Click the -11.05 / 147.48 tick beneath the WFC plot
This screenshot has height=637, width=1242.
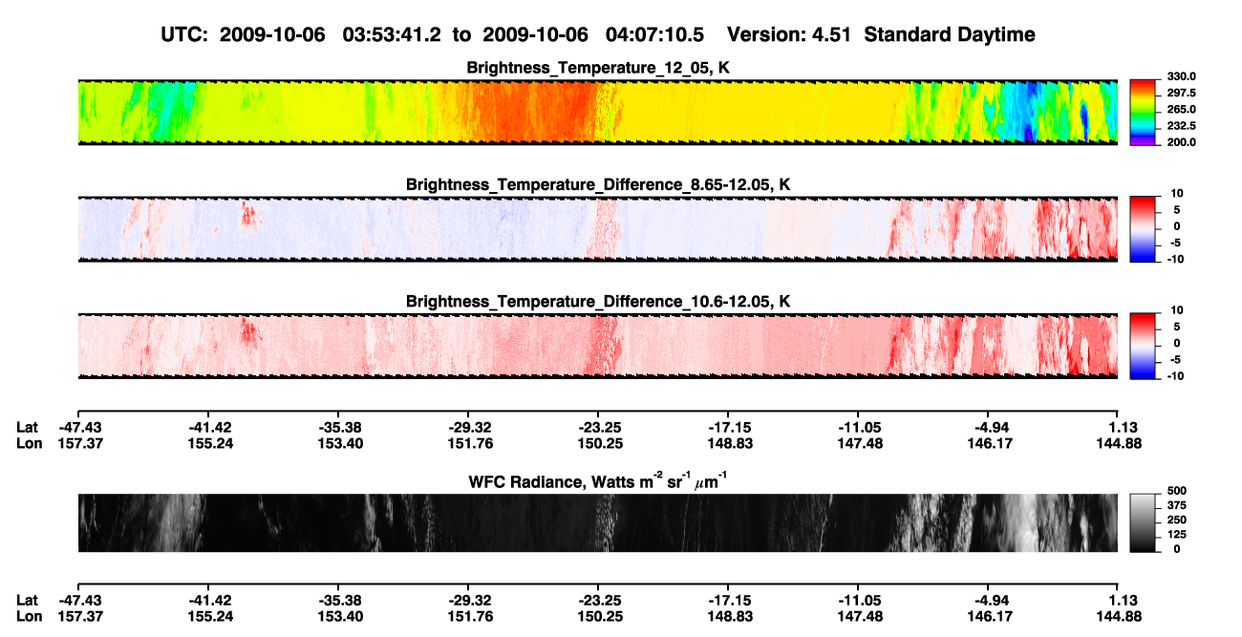click(858, 608)
